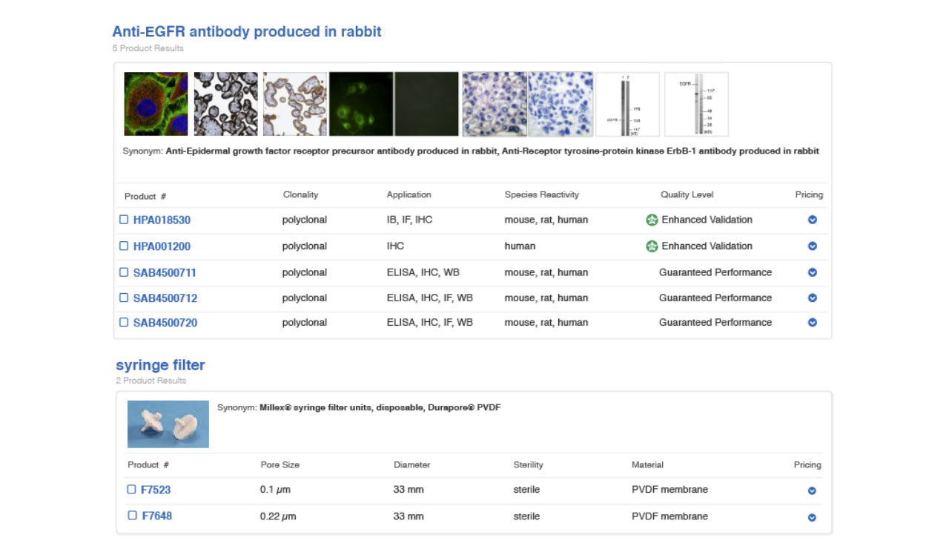This screenshot has width=949, height=558.
Task: Check the box for product HPA001200
Action: (124, 246)
